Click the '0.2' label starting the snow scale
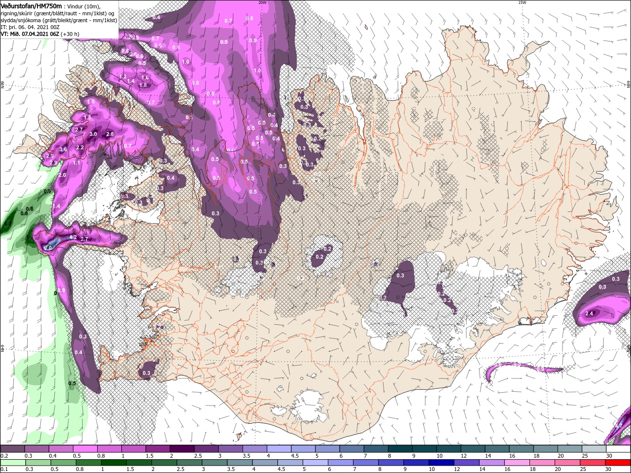Viewport: 631px width, 473px height. pos(4,456)
